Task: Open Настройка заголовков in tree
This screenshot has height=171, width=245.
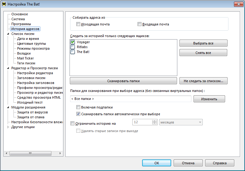Action: (x=36, y=83)
